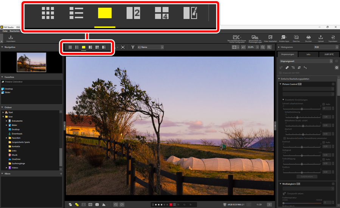Switch to the Info tab
340x208 pixels.
308,54
